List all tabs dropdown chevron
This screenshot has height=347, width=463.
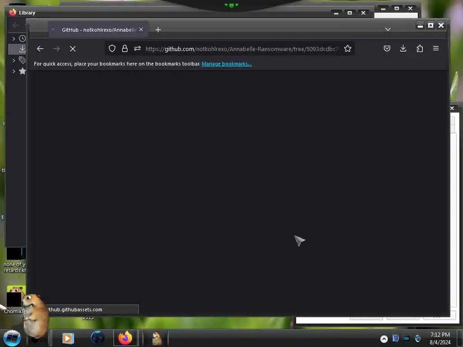(x=387, y=29)
